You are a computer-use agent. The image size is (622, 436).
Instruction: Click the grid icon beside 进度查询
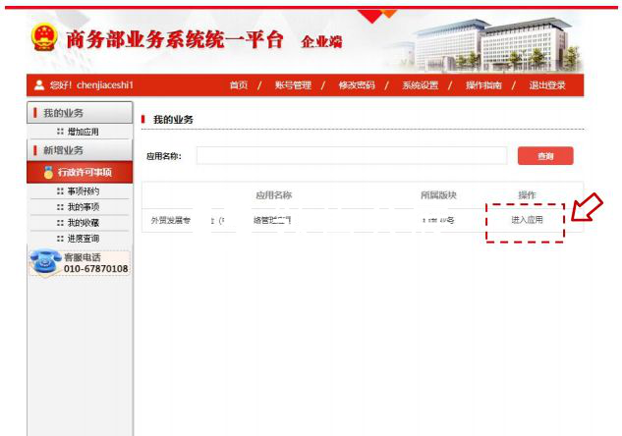point(60,239)
